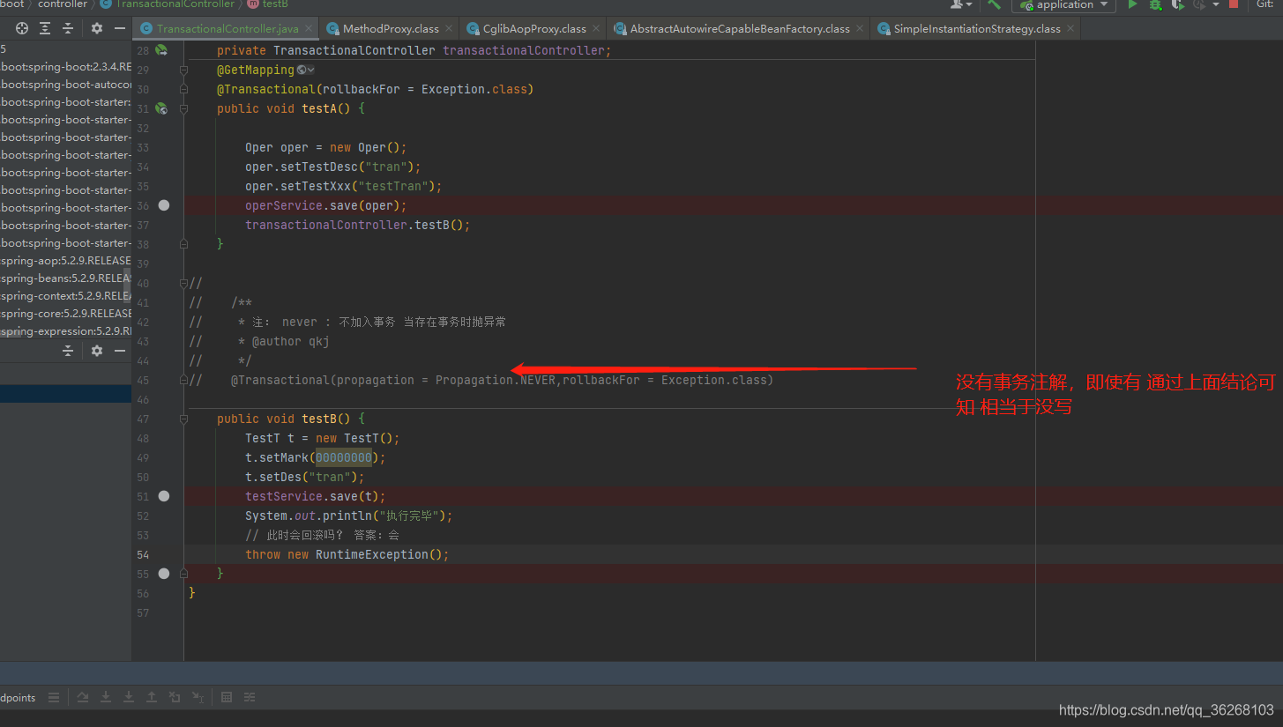This screenshot has height=727, width=1283.
Task: Close the MethodProxy.class tab
Action: point(449,29)
